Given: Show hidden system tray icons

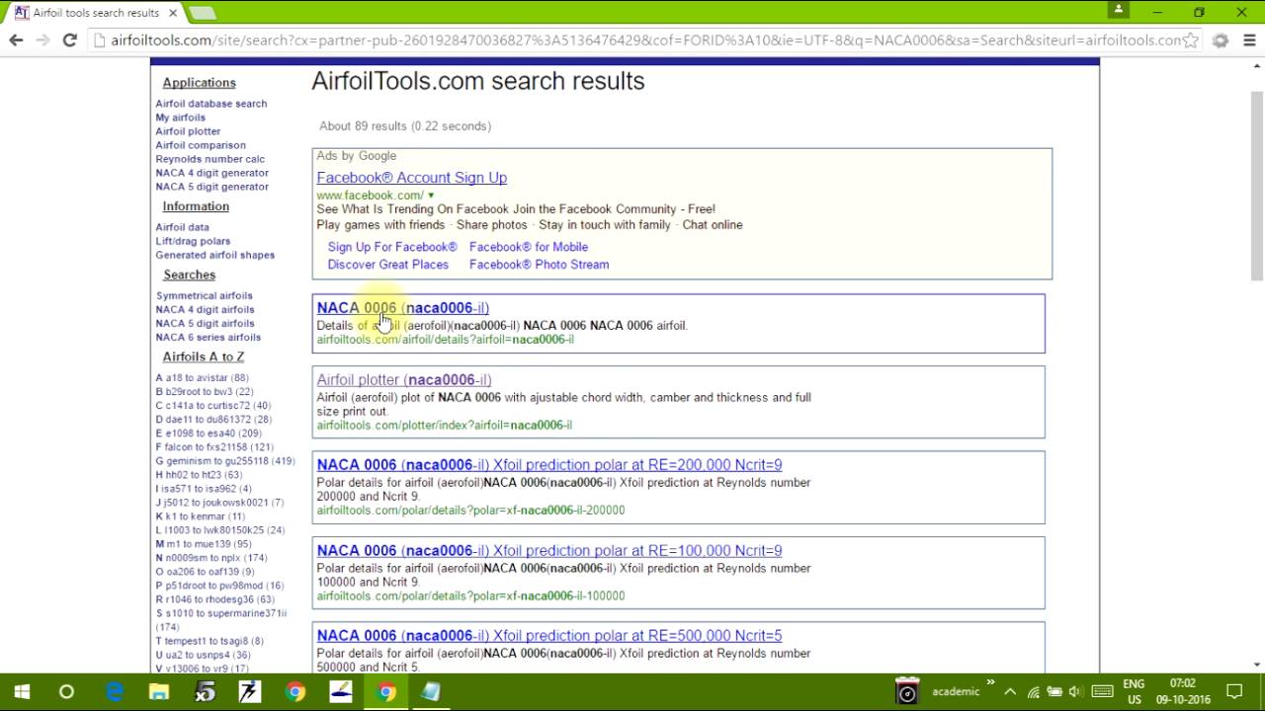Looking at the screenshot, I should [x=1009, y=692].
